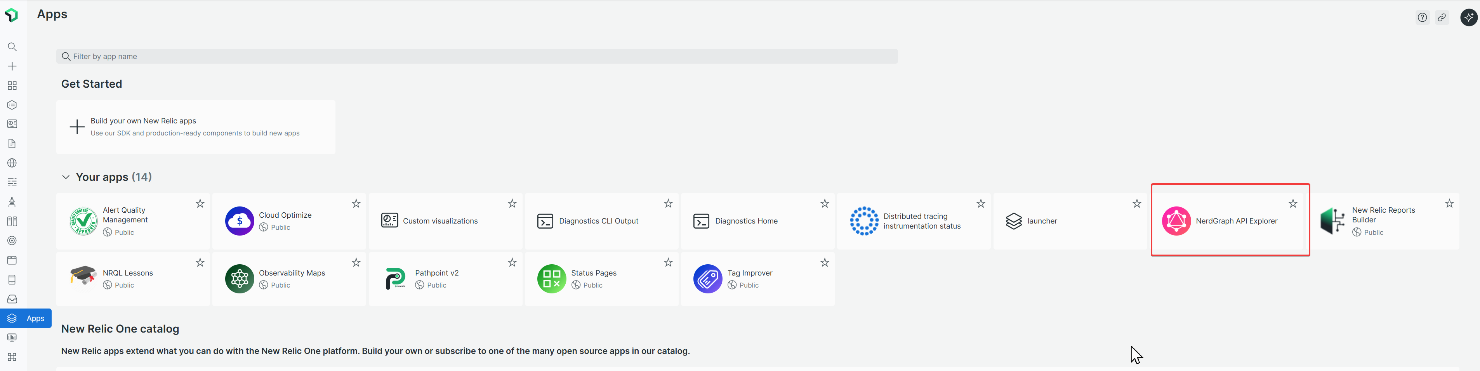Click the inbox tray icon in the sidebar
1480x371 pixels.
12,299
